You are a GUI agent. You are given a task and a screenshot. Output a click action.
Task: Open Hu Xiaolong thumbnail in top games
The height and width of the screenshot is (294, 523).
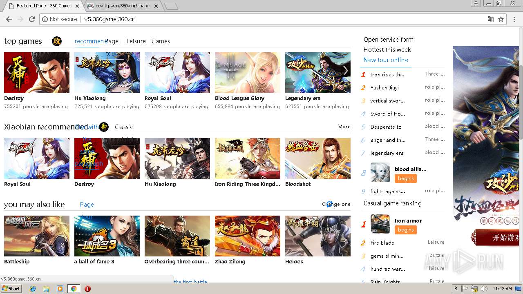point(107,73)
